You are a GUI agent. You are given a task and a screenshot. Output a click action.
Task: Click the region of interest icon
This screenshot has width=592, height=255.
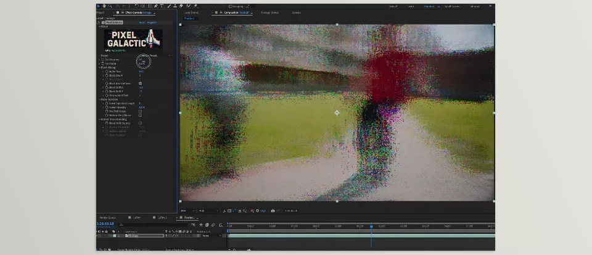coord(240,211)
